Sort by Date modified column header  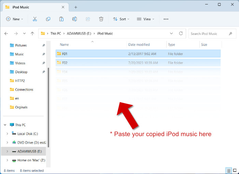(x=139, y=44)
